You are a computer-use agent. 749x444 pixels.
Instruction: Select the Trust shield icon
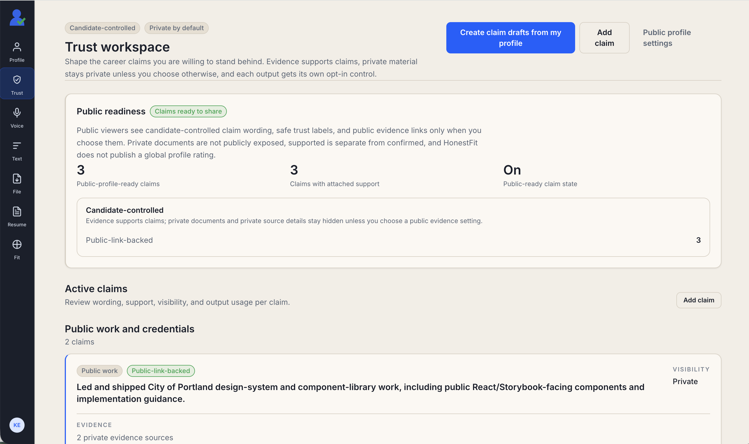tap(17, 80)
